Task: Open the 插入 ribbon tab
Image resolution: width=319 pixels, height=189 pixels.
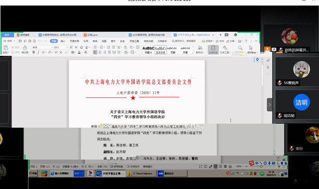Action: 63,41
